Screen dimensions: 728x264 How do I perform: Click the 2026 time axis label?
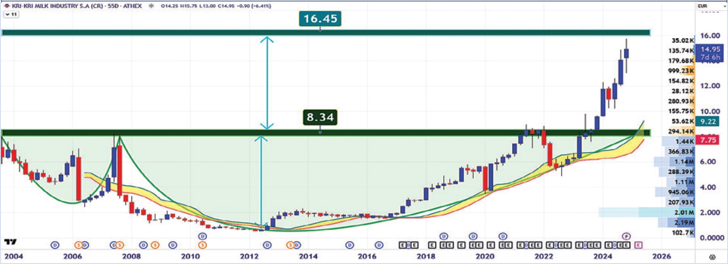(x=662, y=256)
